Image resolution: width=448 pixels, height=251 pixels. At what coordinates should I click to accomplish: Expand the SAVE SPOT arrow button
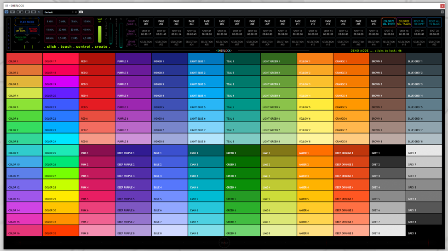pos(131,33)
